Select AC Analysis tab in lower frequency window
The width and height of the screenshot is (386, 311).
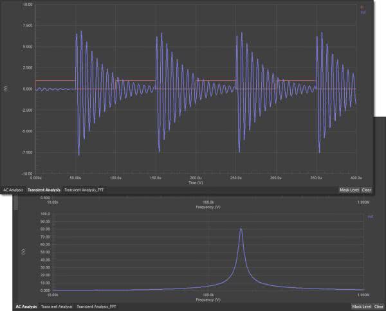[26, 307]
